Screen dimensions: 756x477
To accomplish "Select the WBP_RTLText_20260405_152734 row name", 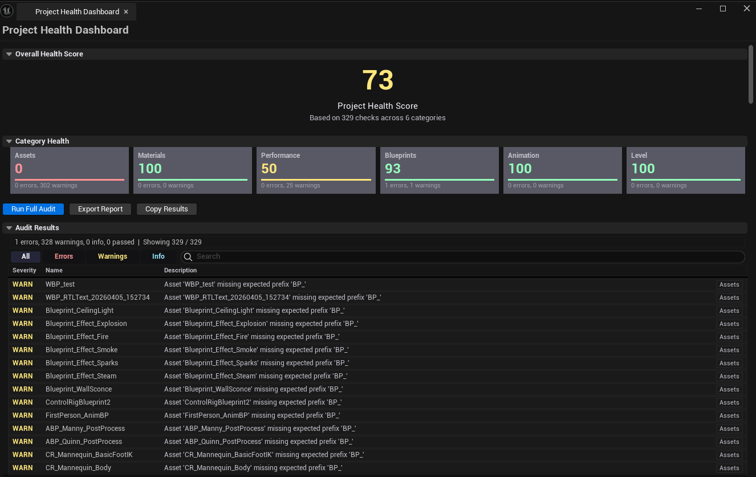I will pos(97,297).
